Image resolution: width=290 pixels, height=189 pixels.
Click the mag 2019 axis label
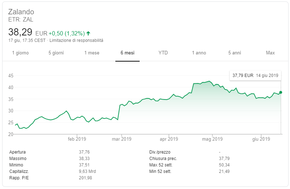coord(212,139)
